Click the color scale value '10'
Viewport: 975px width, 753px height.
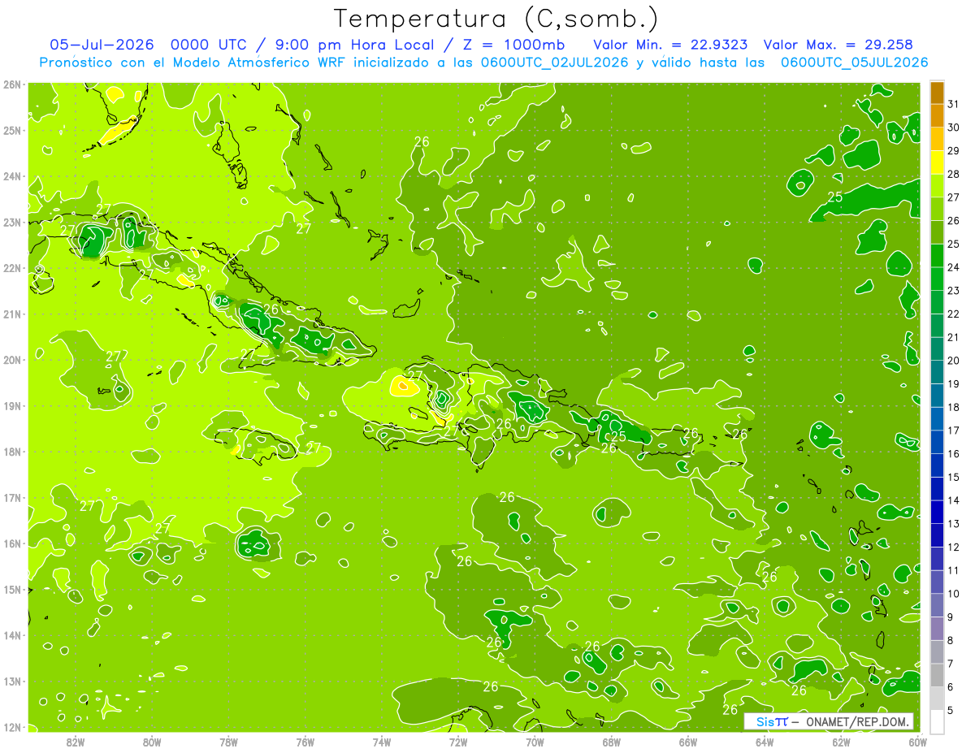pos(953,594)
